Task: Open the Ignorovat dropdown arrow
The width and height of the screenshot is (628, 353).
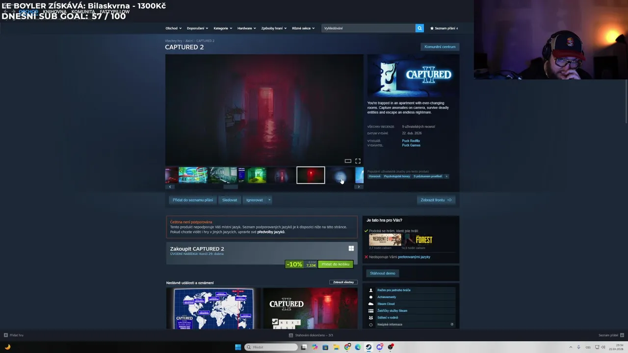Action: 269,200
